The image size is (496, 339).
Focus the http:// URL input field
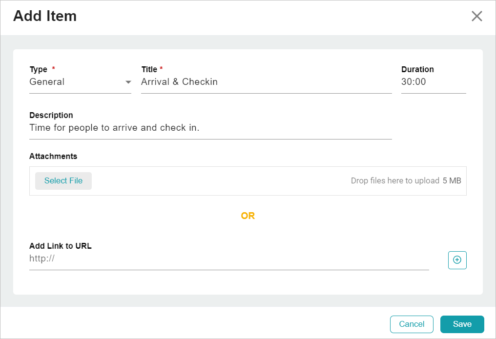click(228, 259)
